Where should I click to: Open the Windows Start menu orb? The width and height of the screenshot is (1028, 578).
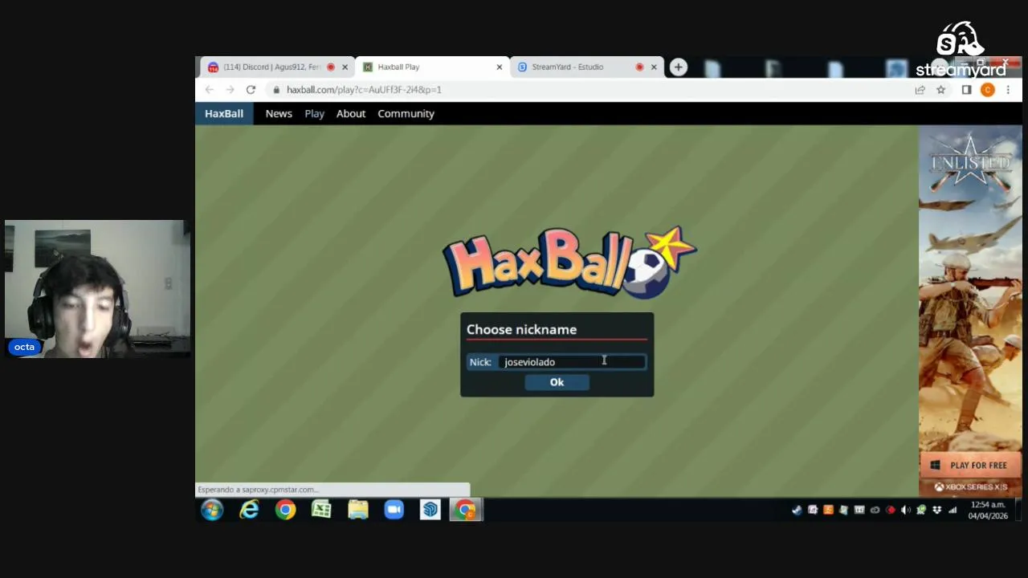(x=212, y=510)
